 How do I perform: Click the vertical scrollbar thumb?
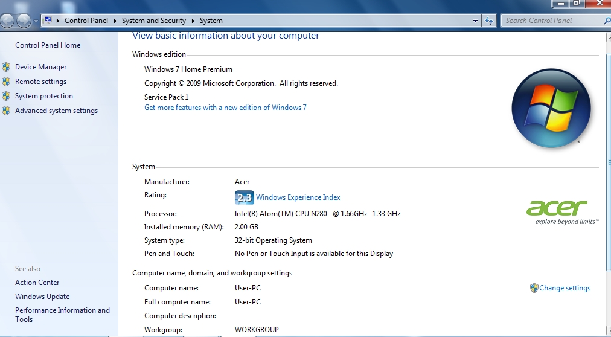pyautogui.click(x=608, y=162)
